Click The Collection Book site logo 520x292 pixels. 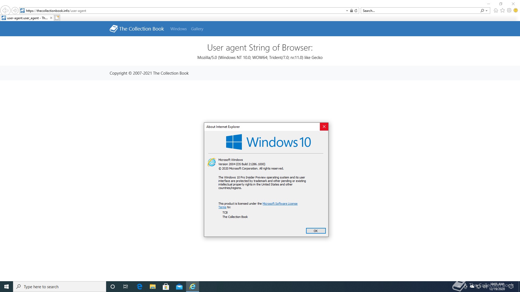coord(137,29)
